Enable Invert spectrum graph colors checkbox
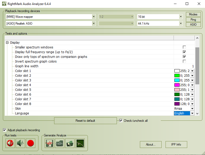Viewport: 205px width, 155px height. 184,61
